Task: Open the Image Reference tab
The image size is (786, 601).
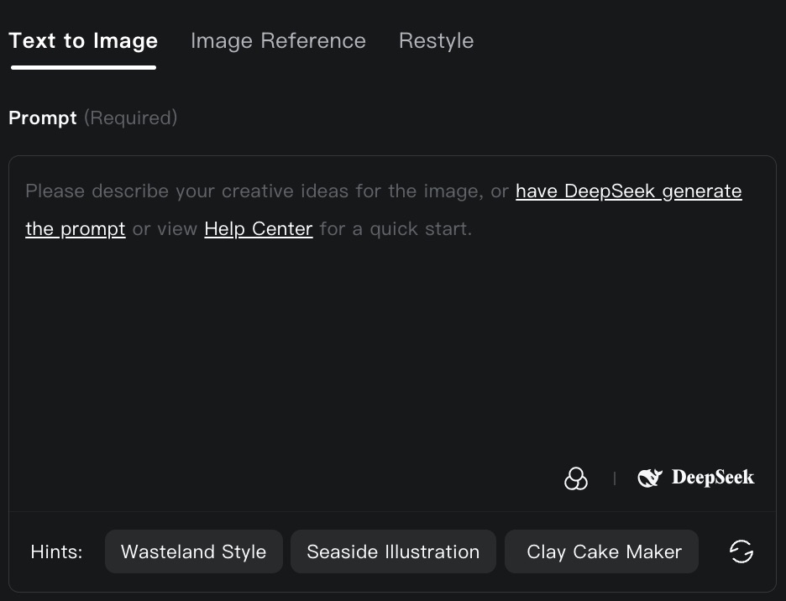Action: point(278,41)
